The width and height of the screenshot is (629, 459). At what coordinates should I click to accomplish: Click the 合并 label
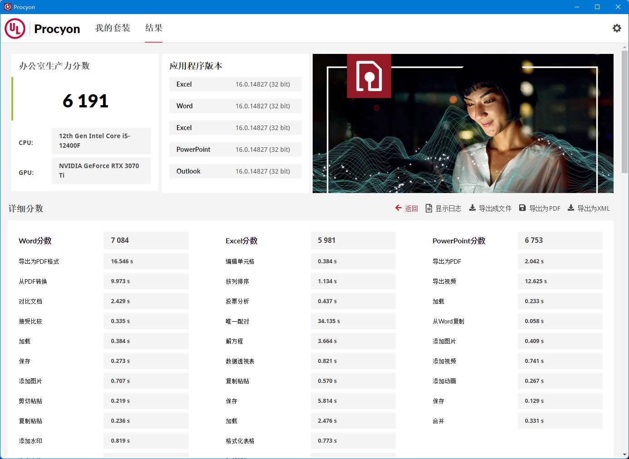pyautogui.click(x=438, y=421)
